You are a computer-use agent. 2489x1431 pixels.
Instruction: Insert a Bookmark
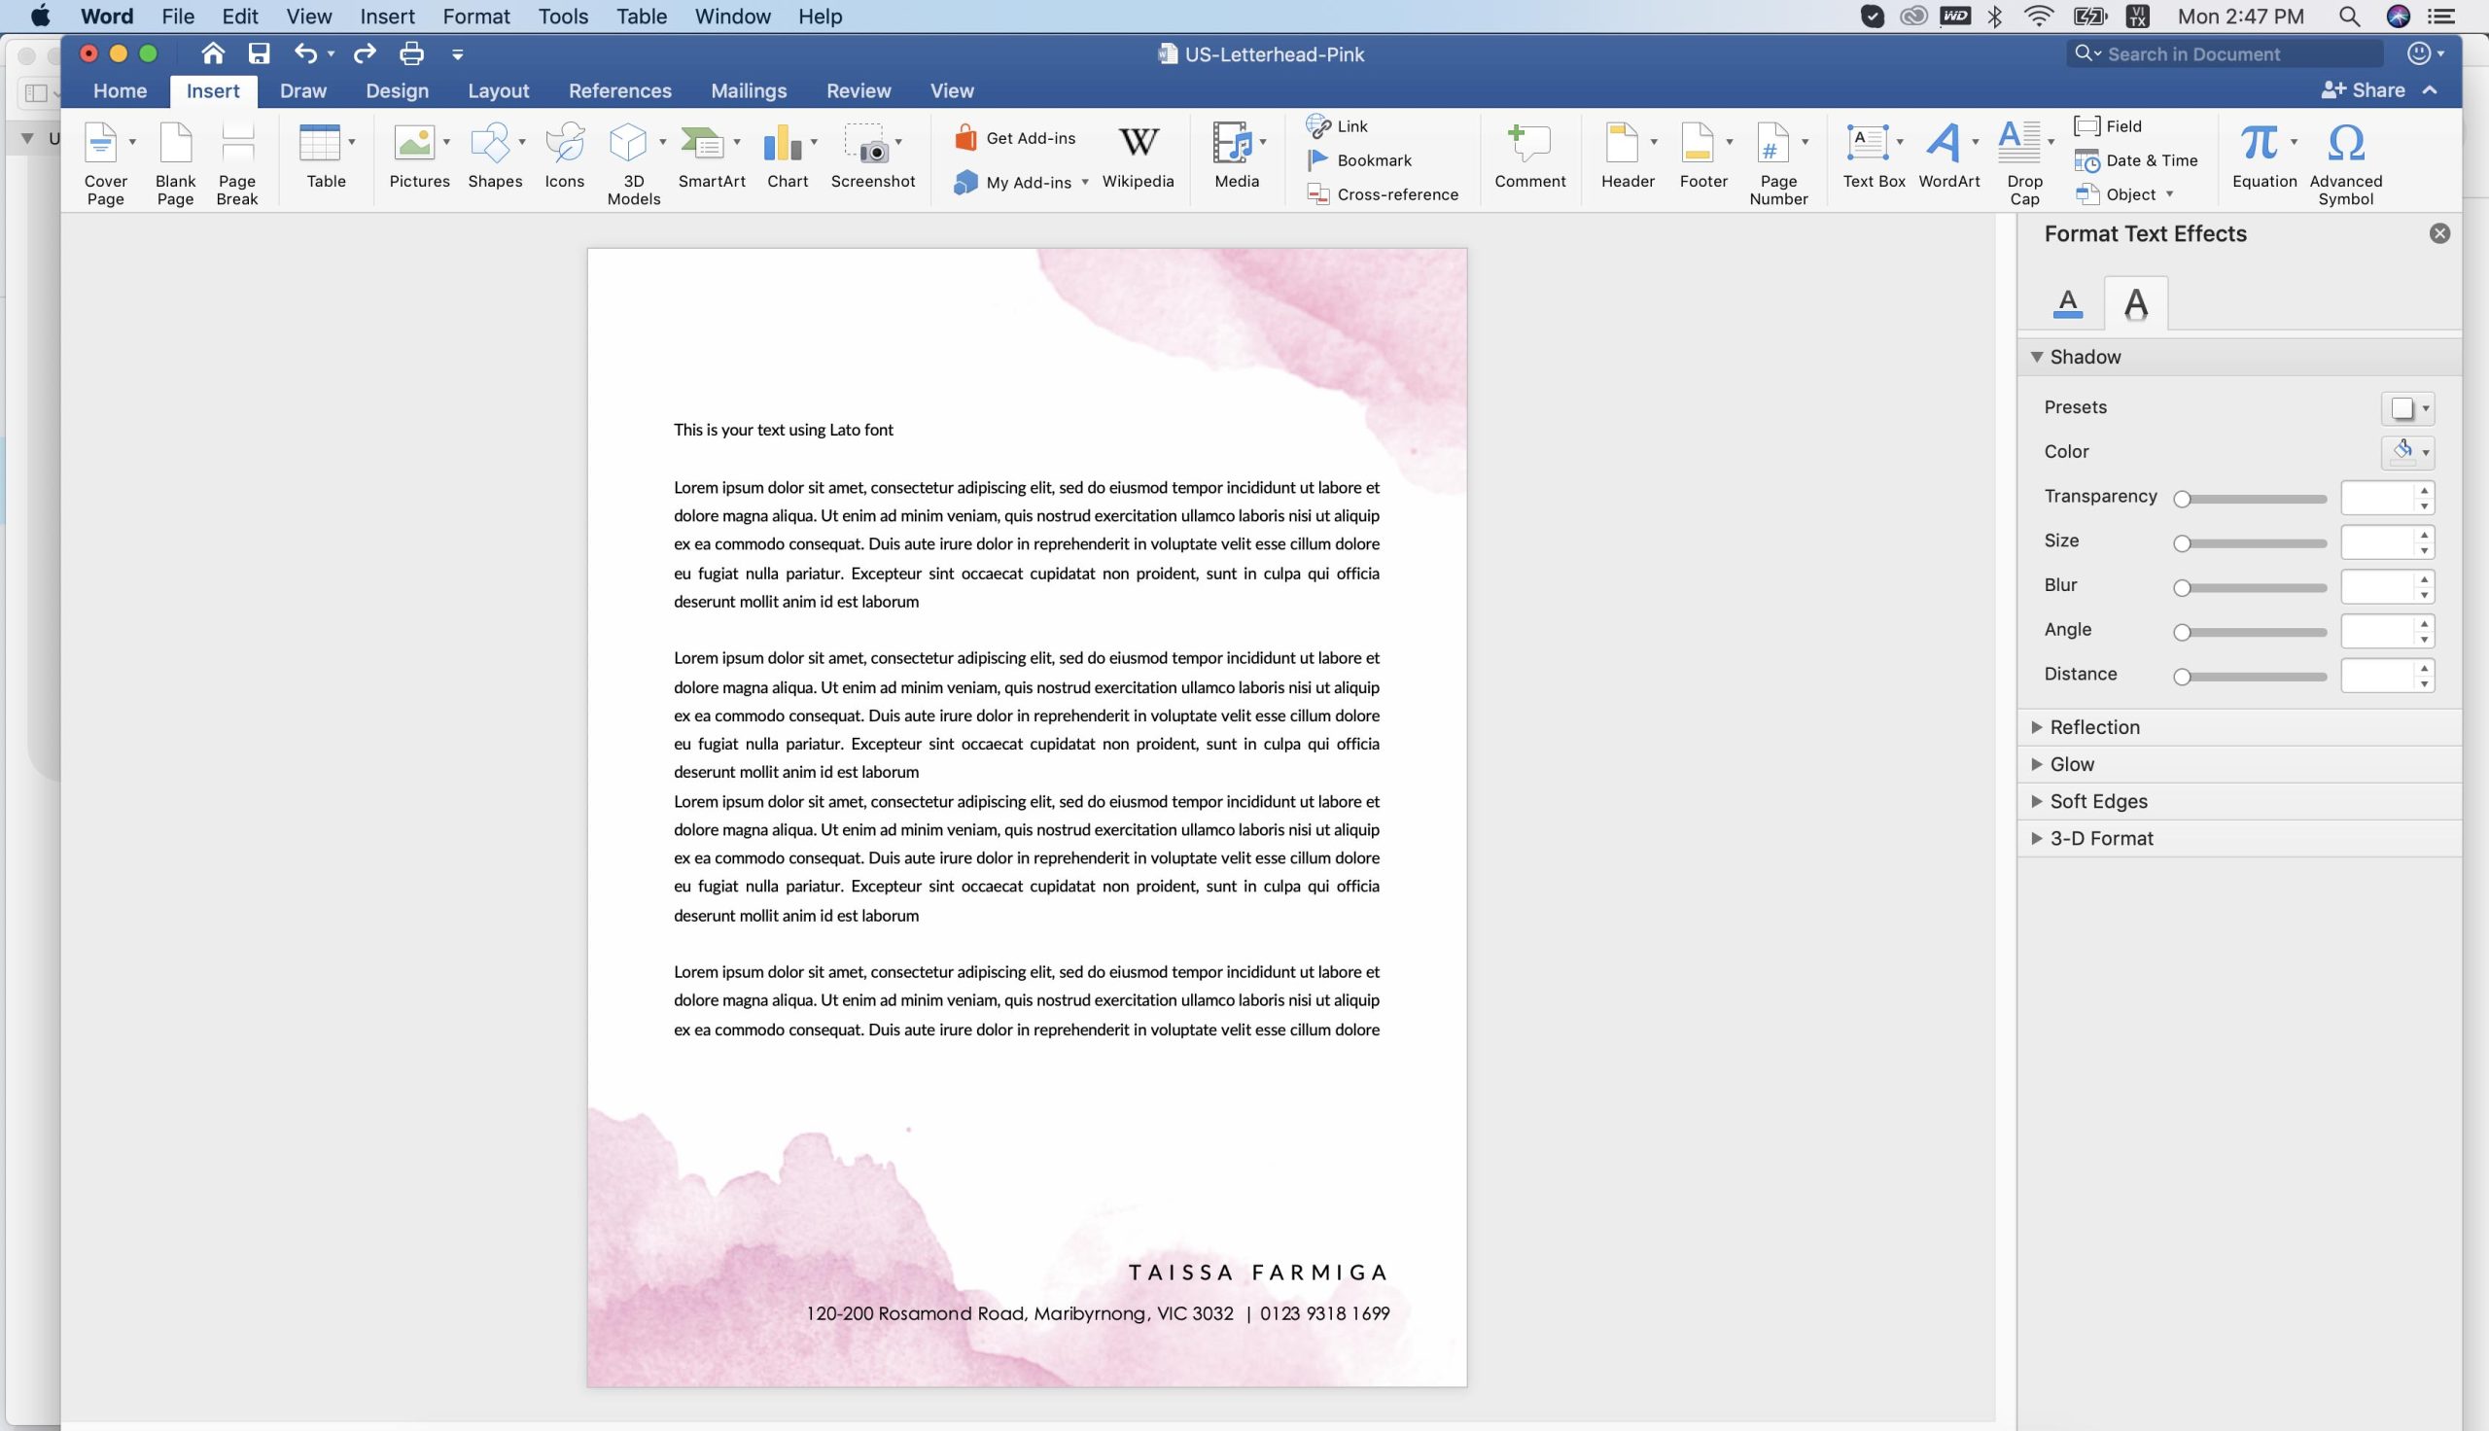pyautogui.click(x=1359, y=160)
